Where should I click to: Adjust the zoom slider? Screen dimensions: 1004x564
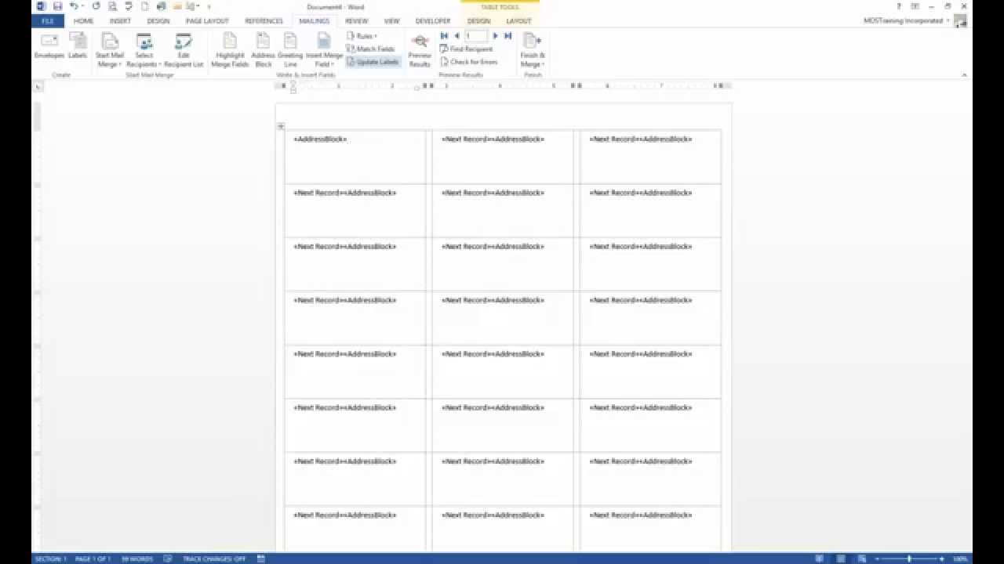click(x=908, y=559)
